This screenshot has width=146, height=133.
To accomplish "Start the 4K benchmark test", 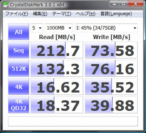I will tap(19, 87).
